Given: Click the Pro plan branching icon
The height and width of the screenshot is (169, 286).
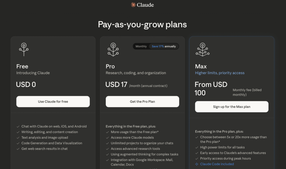Looking at the screenshot, I should (x=113, y=49).
